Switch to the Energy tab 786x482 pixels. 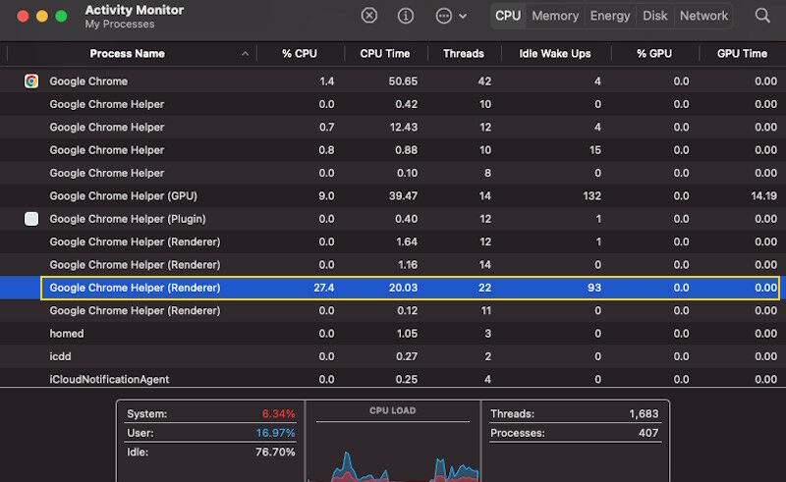coord(609,16)
